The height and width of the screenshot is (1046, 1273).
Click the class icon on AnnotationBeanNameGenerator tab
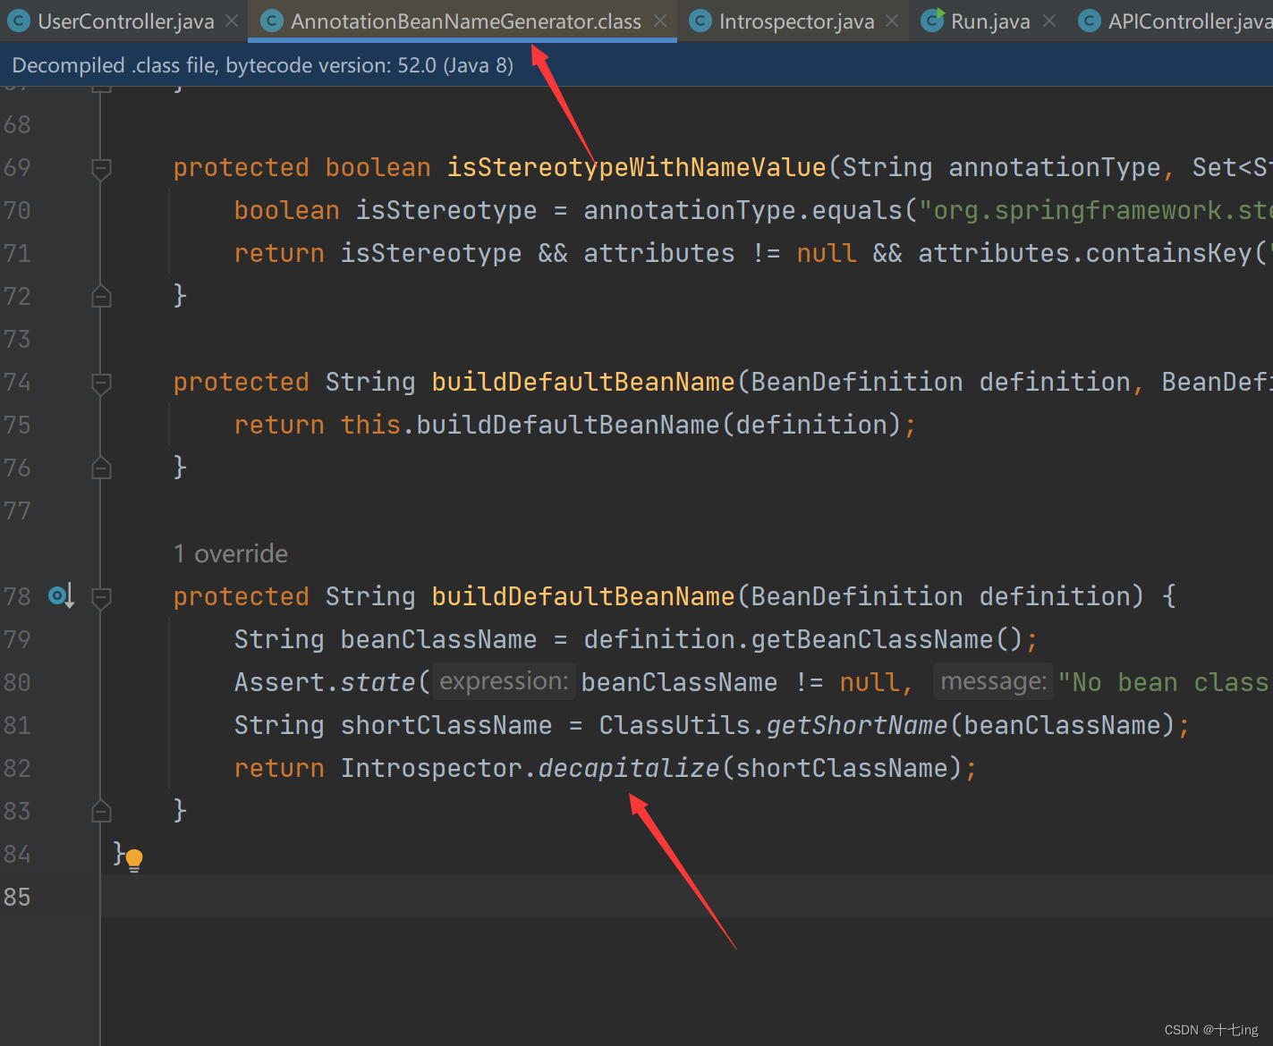(x=272, y=21)
